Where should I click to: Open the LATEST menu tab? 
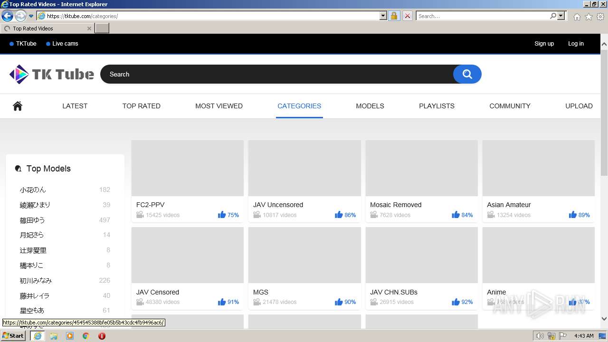75,106
